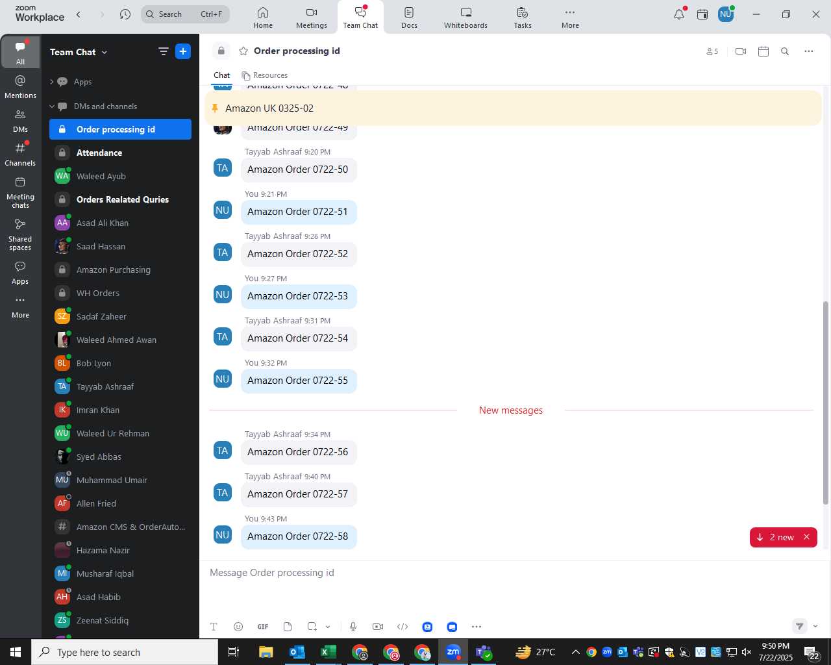Click the history clock icon
831x665 pixels.
125,14
